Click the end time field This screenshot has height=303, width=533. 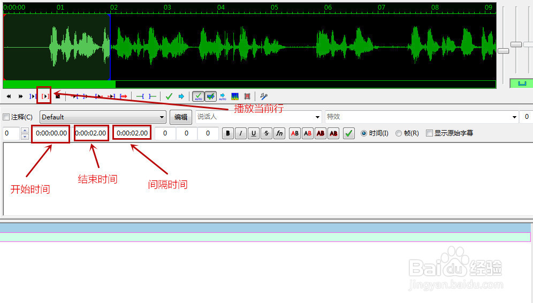[91, 133]
